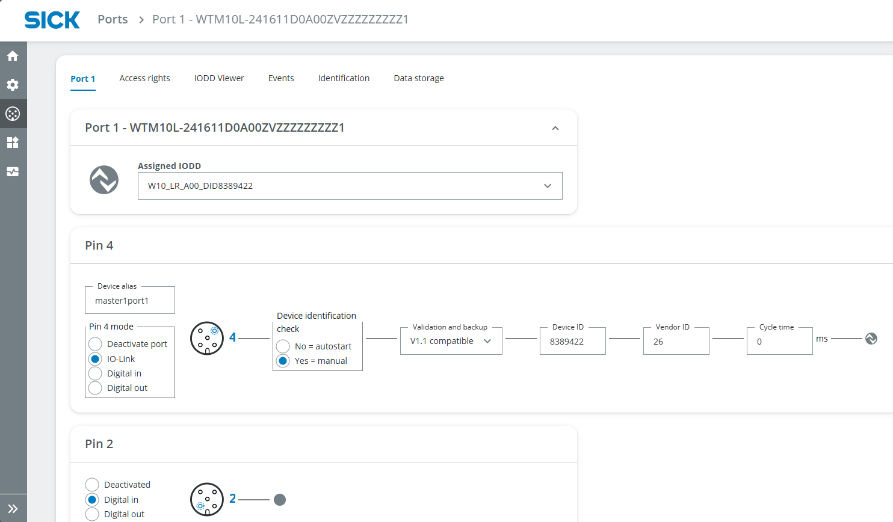Navigate to Ports in the breadcrumb
This screenshot has width=893, height=522.
click(x=113, y=19)
